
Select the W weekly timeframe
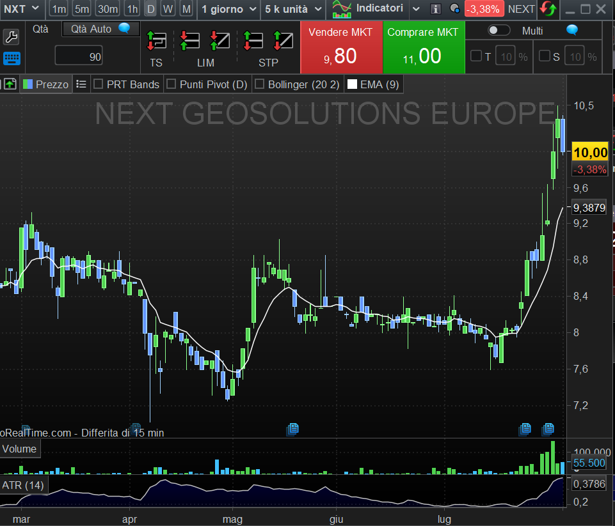(168, 9)
